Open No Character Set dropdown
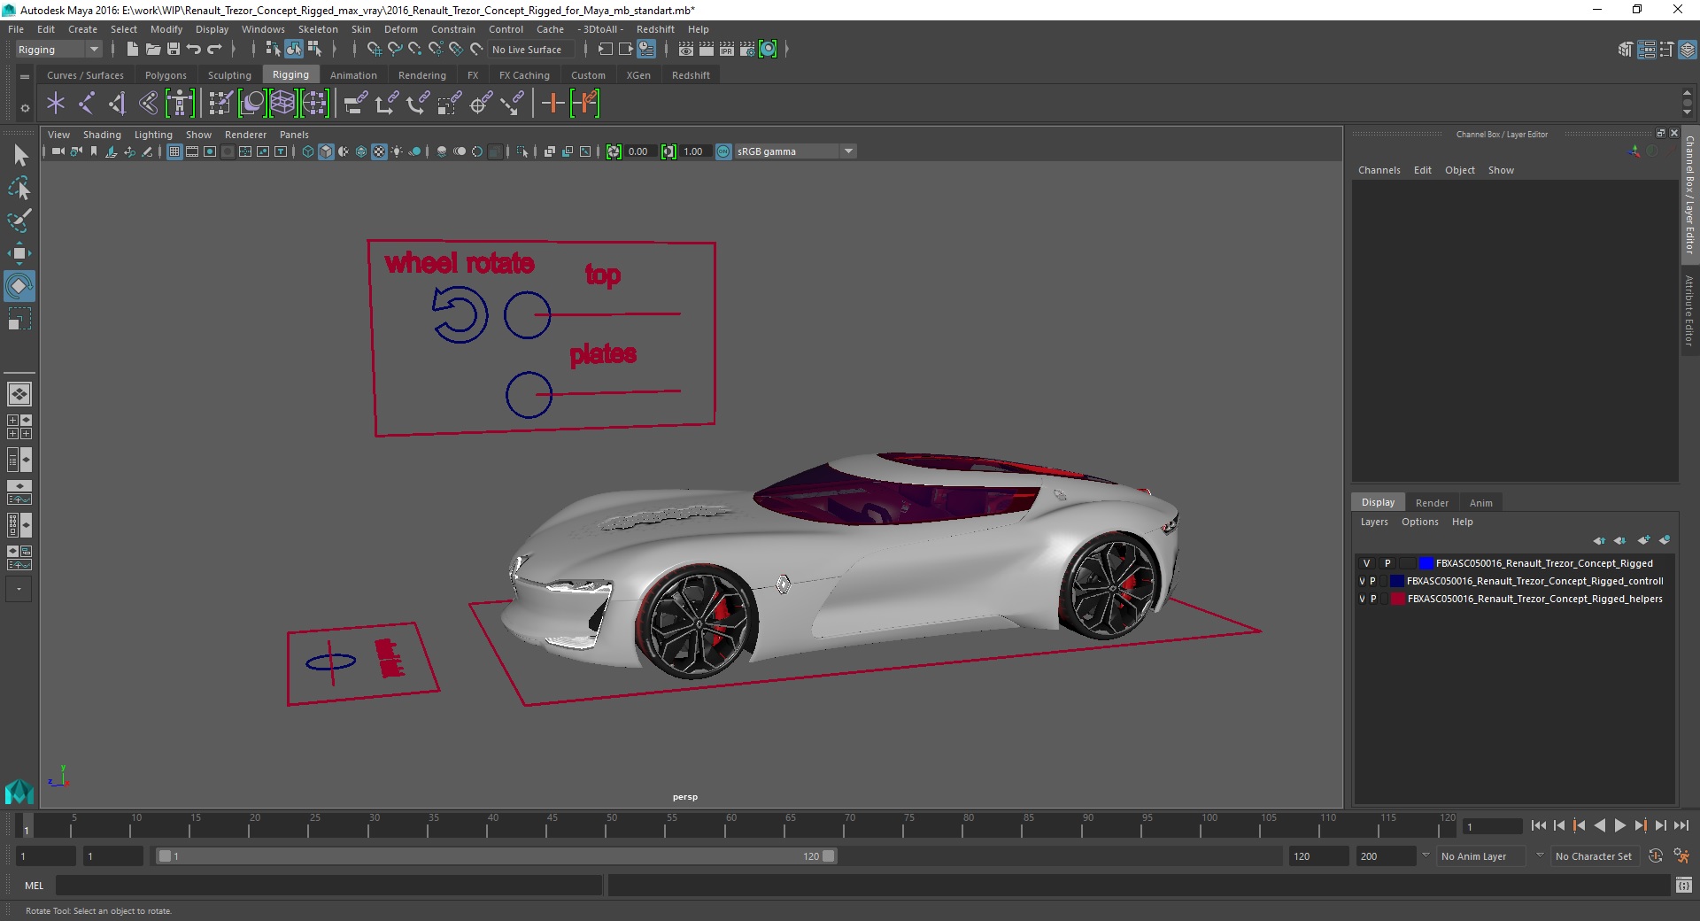 (1594, 856)
